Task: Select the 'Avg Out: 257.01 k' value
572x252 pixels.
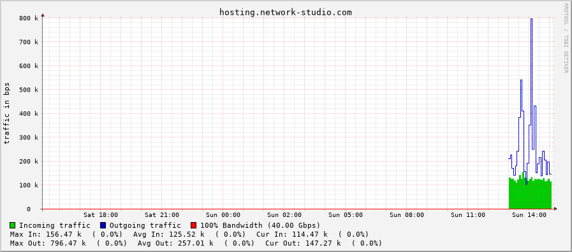Action: point(175,243)
